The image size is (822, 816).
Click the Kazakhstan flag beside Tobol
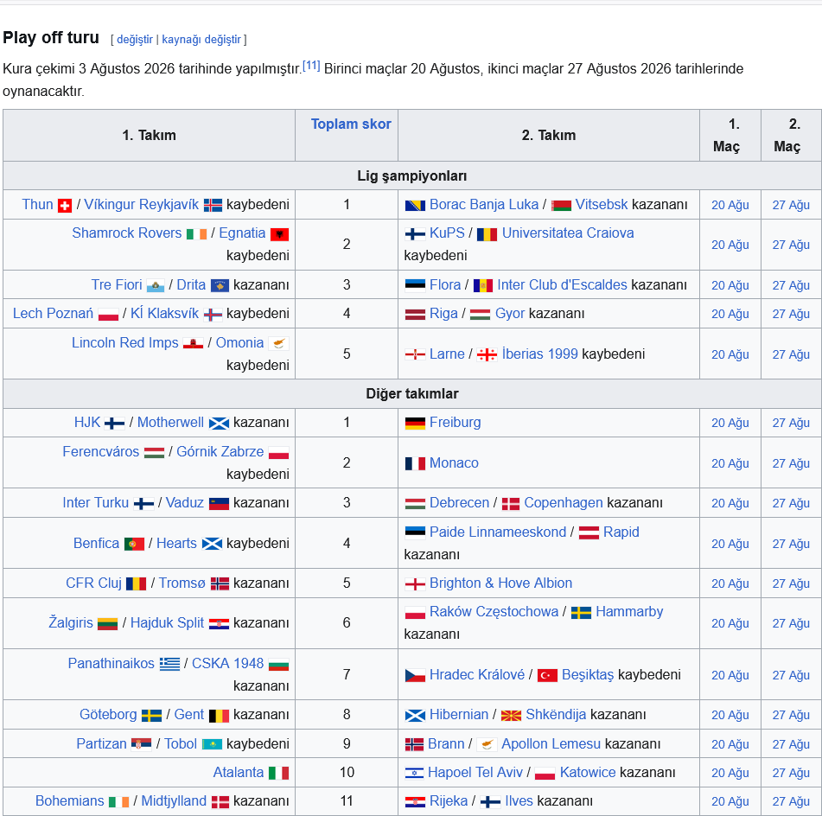(x=213, y=744)
